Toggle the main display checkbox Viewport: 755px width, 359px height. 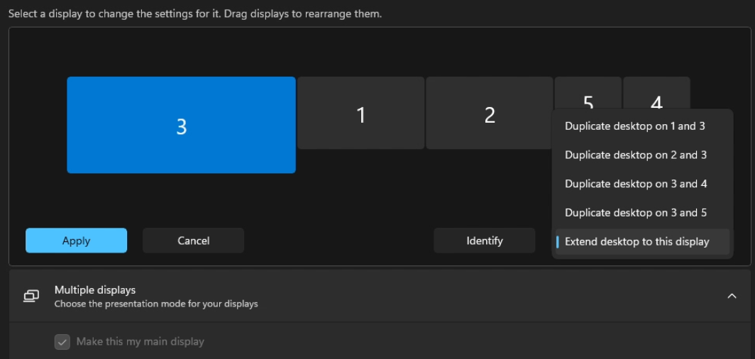(62, 342)
